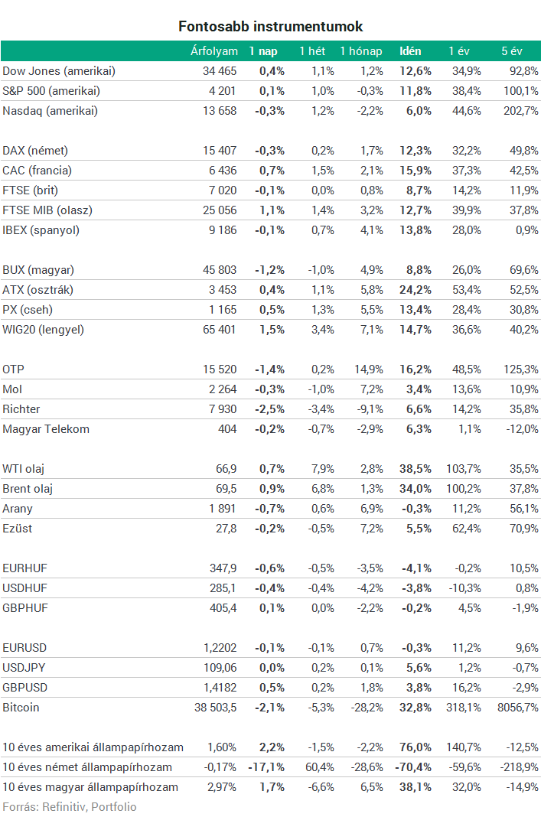541x817 pixels.
Task: Select the 1 nap column header
Action: click(262, 51)
